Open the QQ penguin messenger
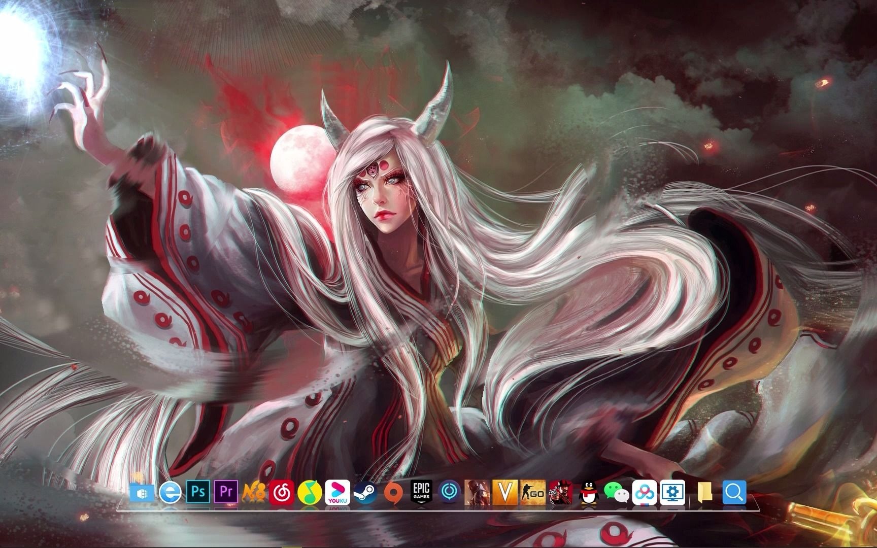Viewport: 877px width, 548px height. tap(588, 493)
